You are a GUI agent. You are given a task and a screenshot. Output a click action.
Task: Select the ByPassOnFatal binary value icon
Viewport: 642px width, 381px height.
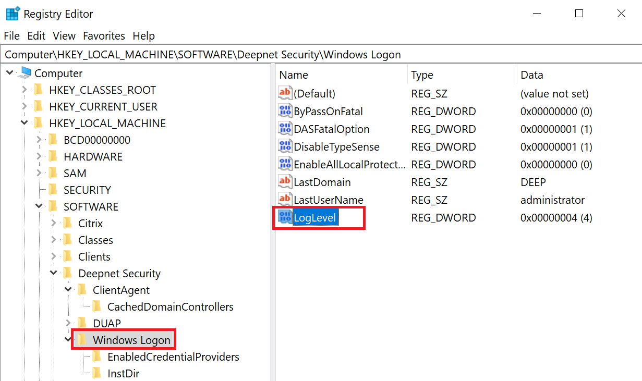(285, 111)
